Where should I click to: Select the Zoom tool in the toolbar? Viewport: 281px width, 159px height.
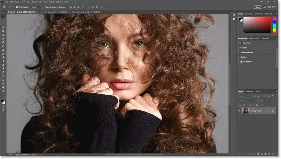[3, 91]
